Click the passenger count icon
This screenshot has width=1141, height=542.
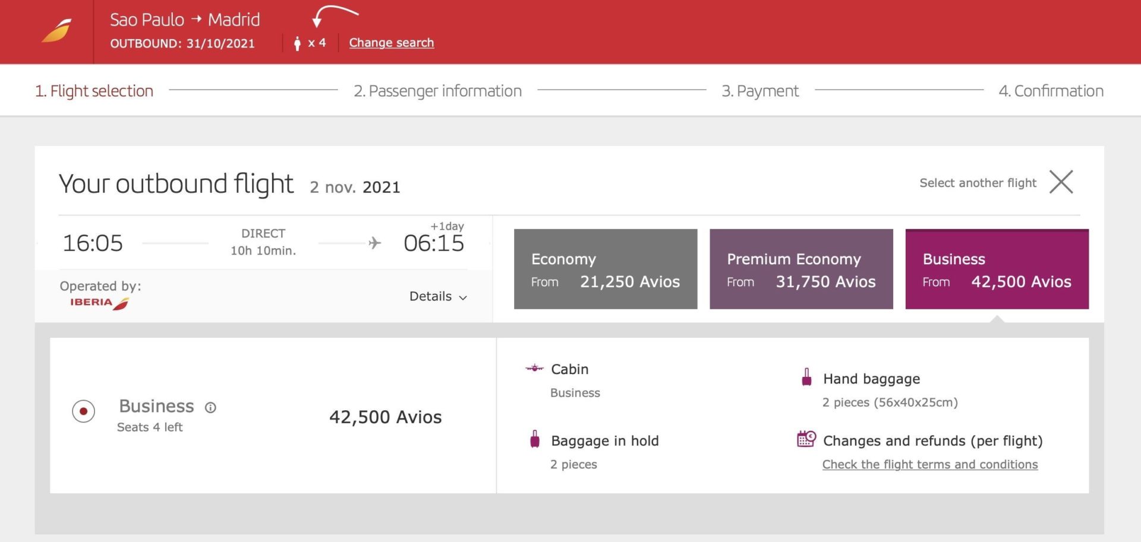coord(297,43)
